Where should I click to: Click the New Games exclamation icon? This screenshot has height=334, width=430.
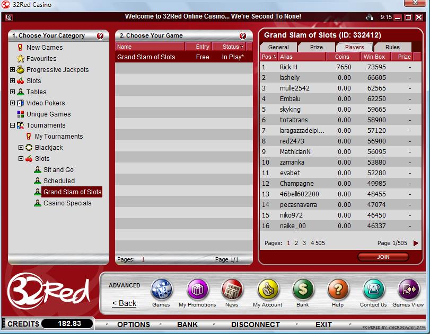tap(20, 47)
